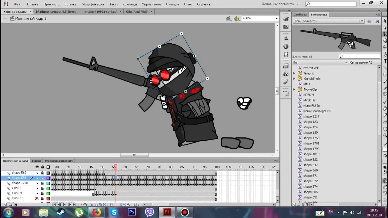Open the Library panel options menu

click(x=378, y=15)
